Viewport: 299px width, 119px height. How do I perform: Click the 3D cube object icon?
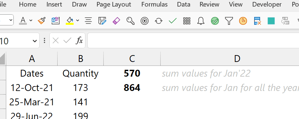pyautogui.click(x=56, y=21)
